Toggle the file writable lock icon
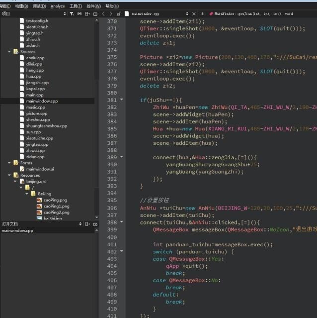 pyautogui.click(x=119, y=13)
